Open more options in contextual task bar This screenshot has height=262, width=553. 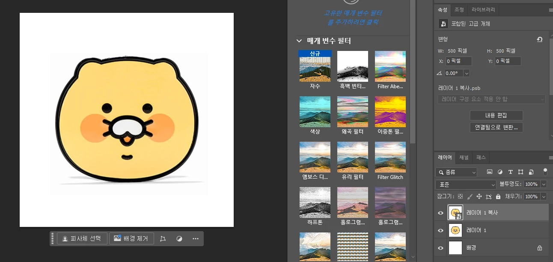coord(196,238)
